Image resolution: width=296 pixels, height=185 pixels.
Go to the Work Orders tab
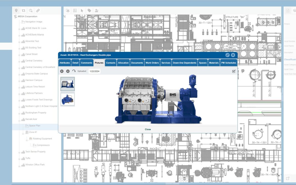[x=152, y=63]
